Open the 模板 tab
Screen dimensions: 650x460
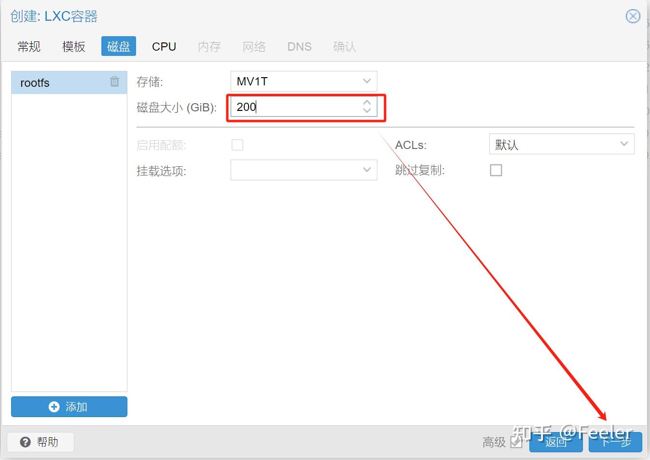pyautogui.click(x=73, y=46)
